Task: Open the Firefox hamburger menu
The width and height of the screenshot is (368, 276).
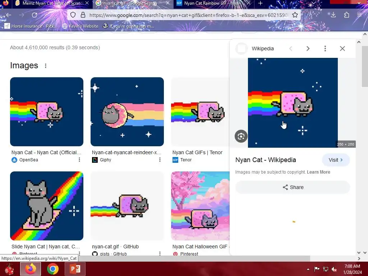Action: coord(359,15)
